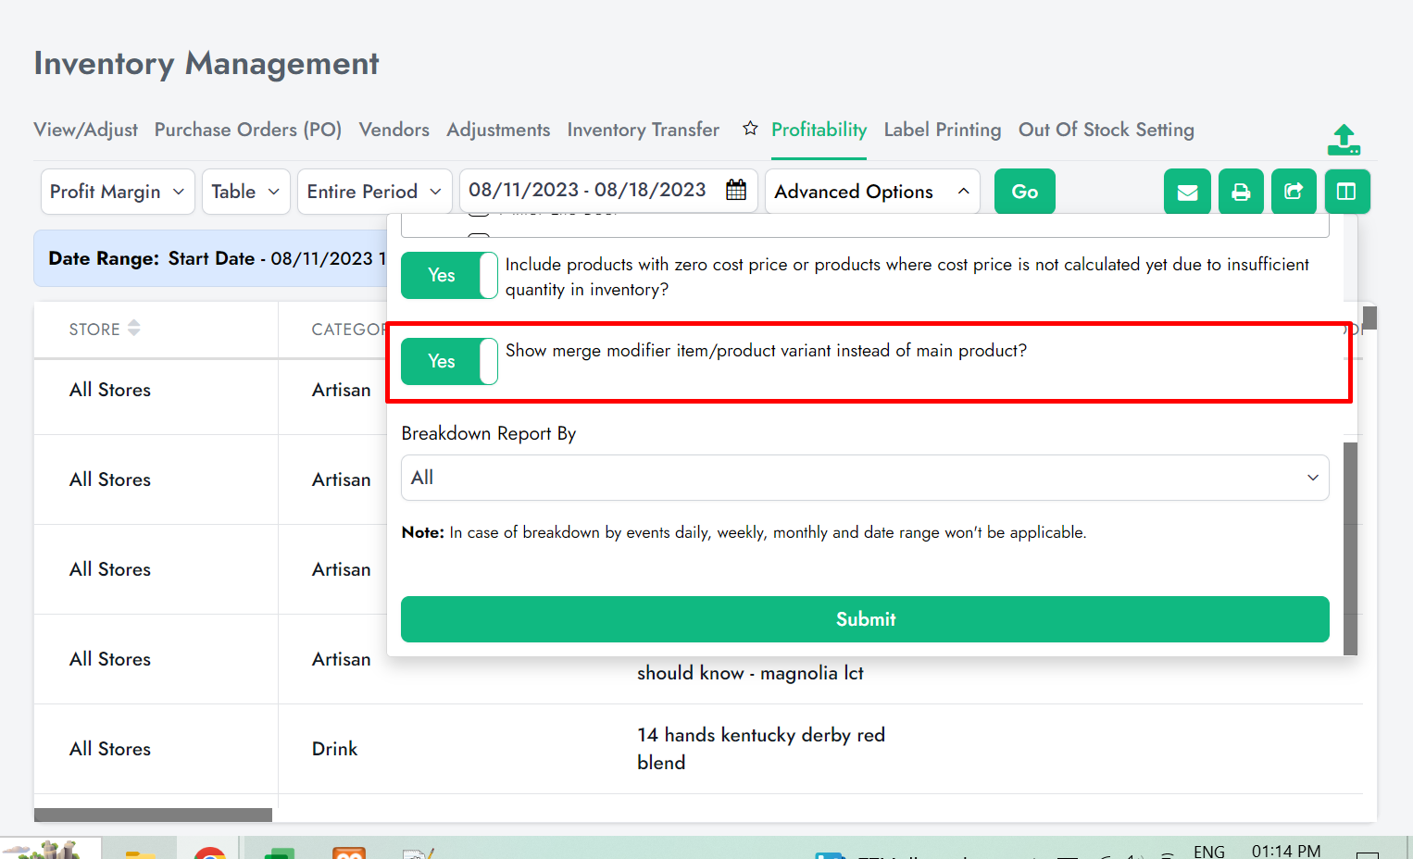The image size is (1413, 859).
Task: Expand the Entire Period dropdown
Action: (x=374, y=192)
